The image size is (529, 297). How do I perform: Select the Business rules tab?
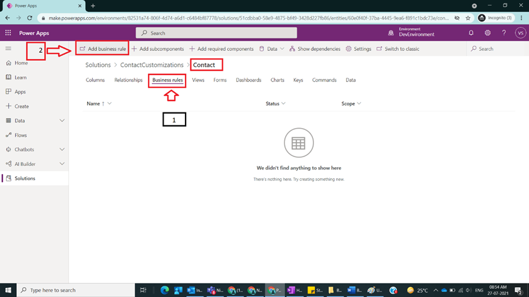pos(167,80)
